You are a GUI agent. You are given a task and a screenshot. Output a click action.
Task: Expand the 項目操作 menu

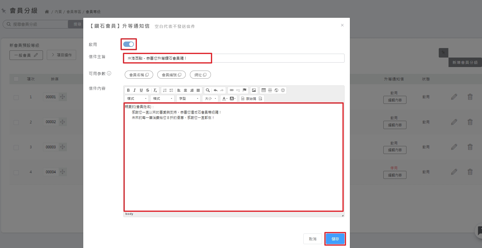tap(61, 55)
